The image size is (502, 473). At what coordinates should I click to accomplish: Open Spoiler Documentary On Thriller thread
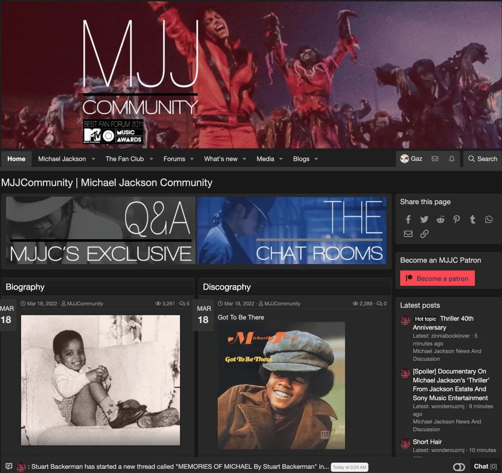451,385
